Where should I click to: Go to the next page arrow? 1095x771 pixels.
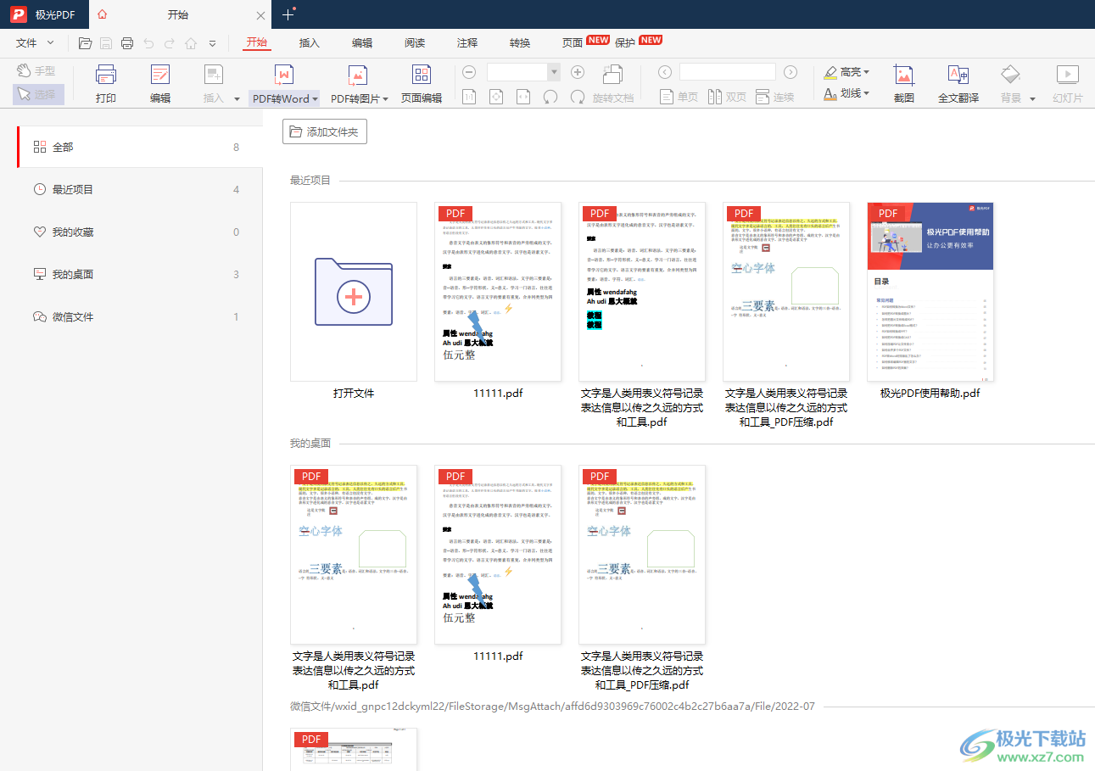click(791, 72)
